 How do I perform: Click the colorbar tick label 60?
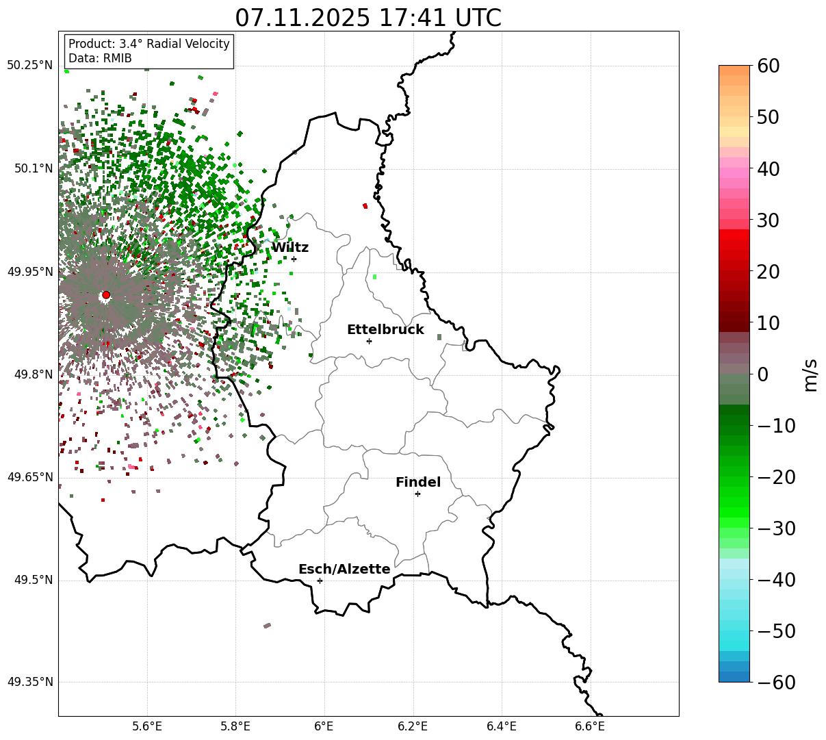[x=769, y=66]
